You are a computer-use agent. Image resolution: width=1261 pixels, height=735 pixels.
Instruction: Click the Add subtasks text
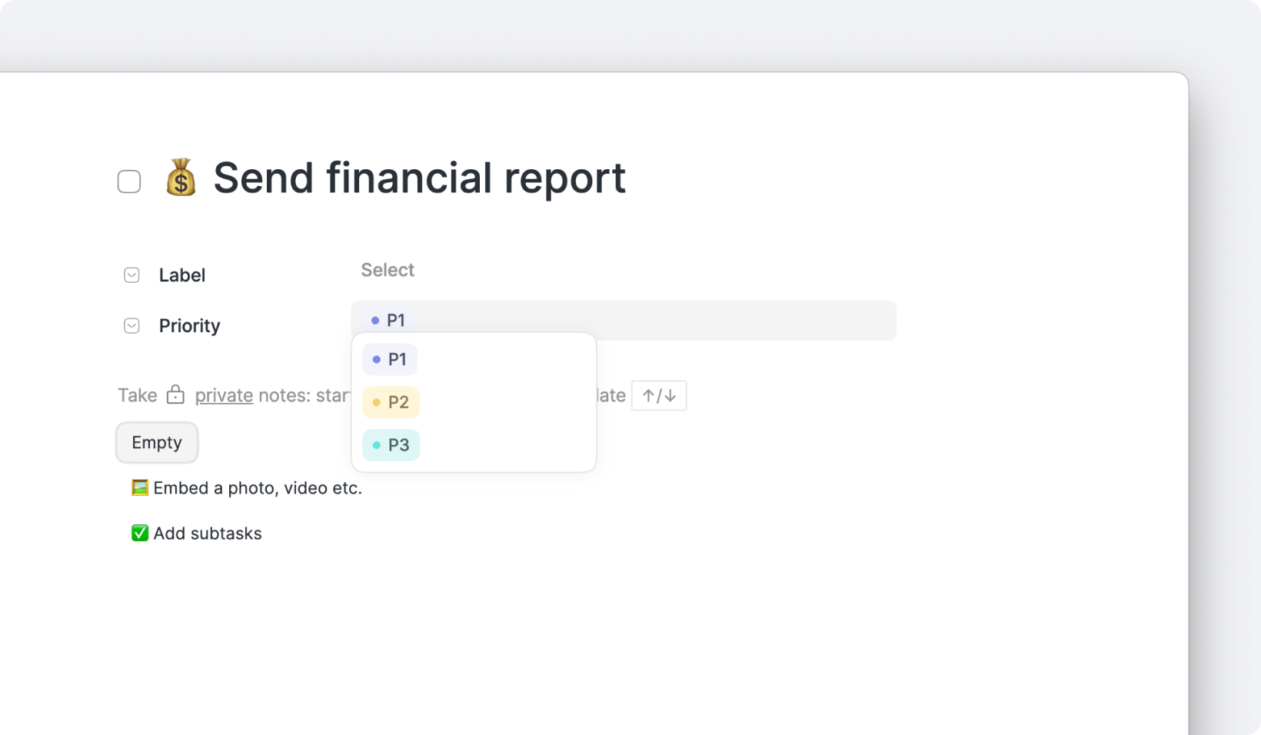pos(208,533)
